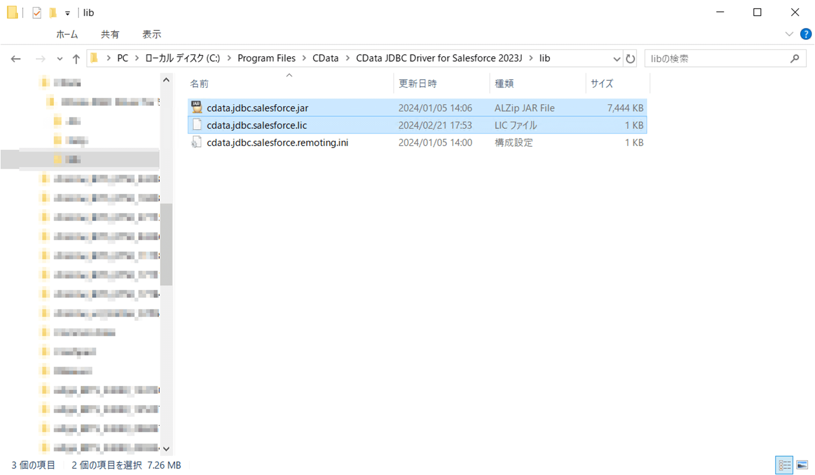Click in the libの検索 search box

[x=711, y=59]
